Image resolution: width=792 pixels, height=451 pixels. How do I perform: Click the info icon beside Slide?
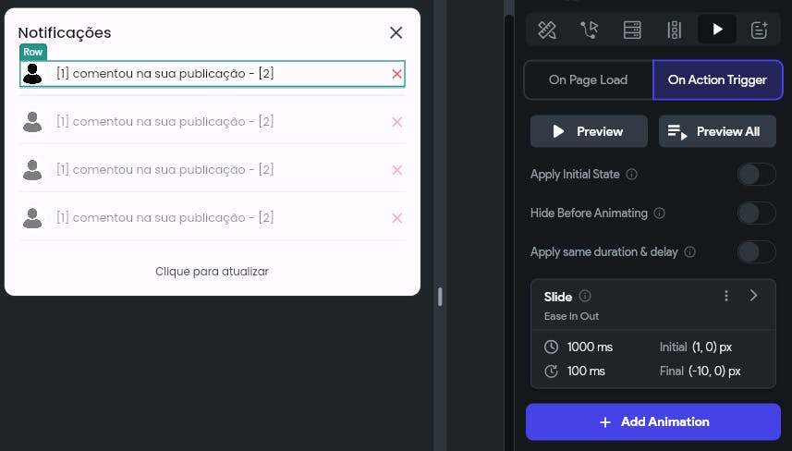tap(585, 297)
